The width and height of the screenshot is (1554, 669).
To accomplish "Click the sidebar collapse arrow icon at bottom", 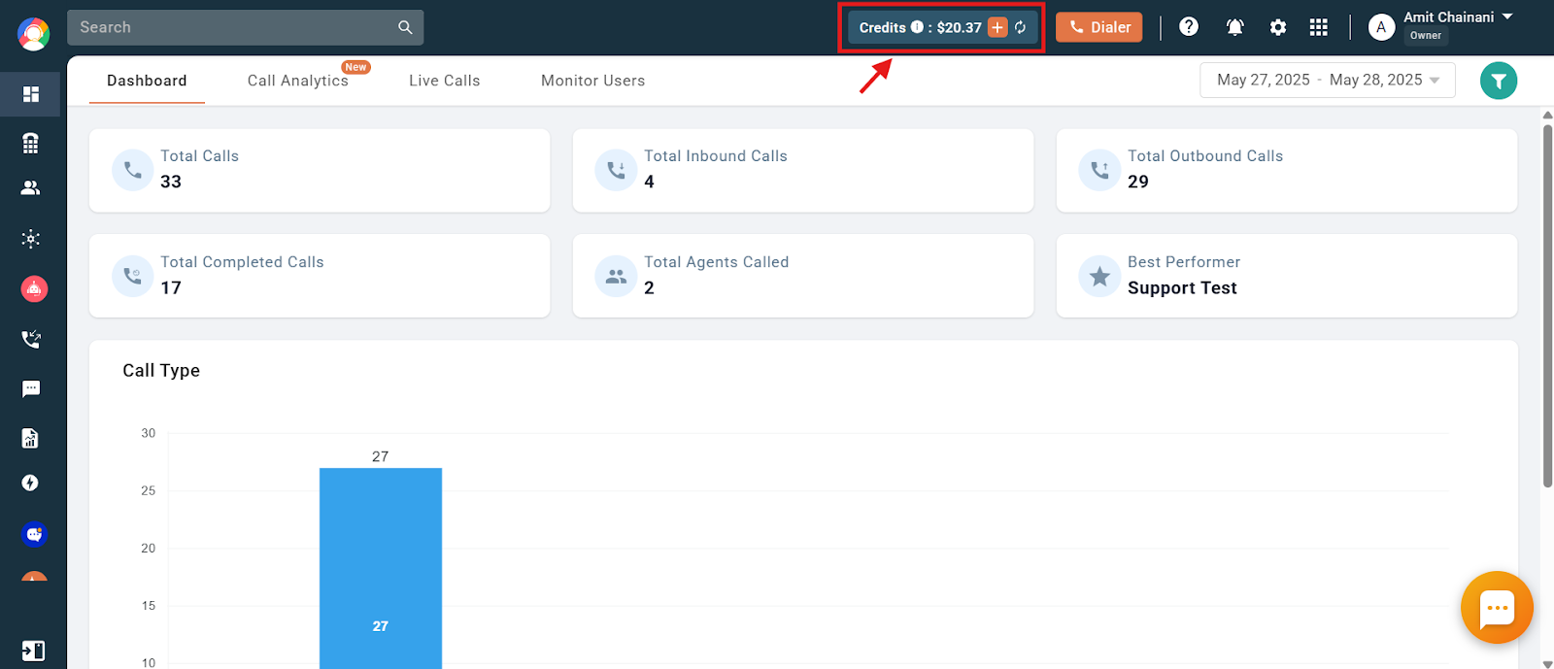I will coord(32,651).
